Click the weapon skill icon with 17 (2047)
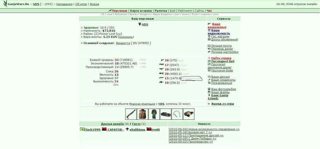This screenshot has height=149, width=320. (162, 65)
